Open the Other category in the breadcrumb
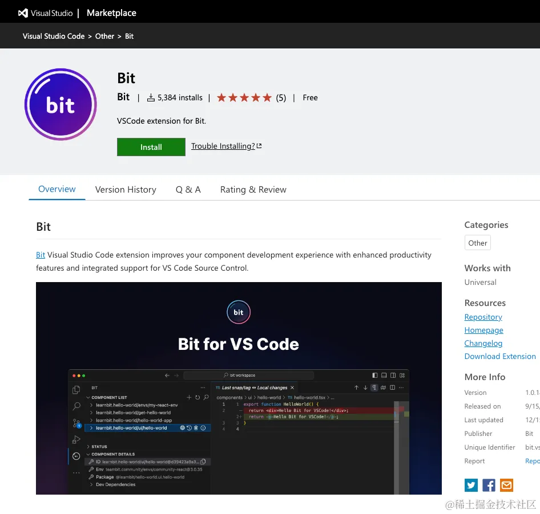 [x=104, y=36]
